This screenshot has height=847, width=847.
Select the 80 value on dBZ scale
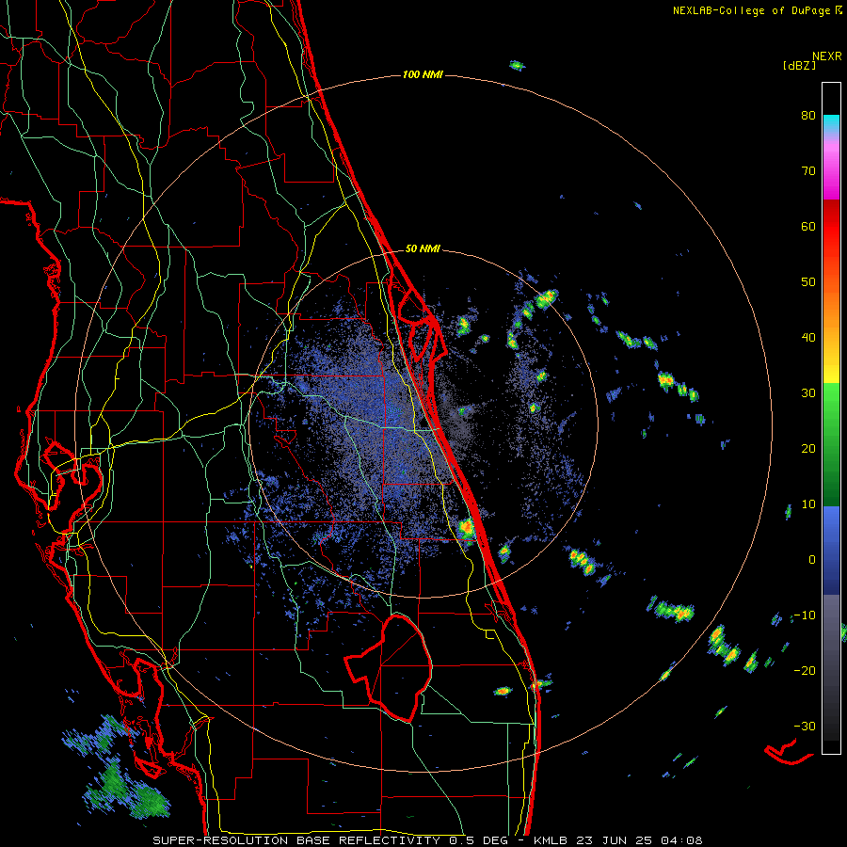tap(808, 115)
